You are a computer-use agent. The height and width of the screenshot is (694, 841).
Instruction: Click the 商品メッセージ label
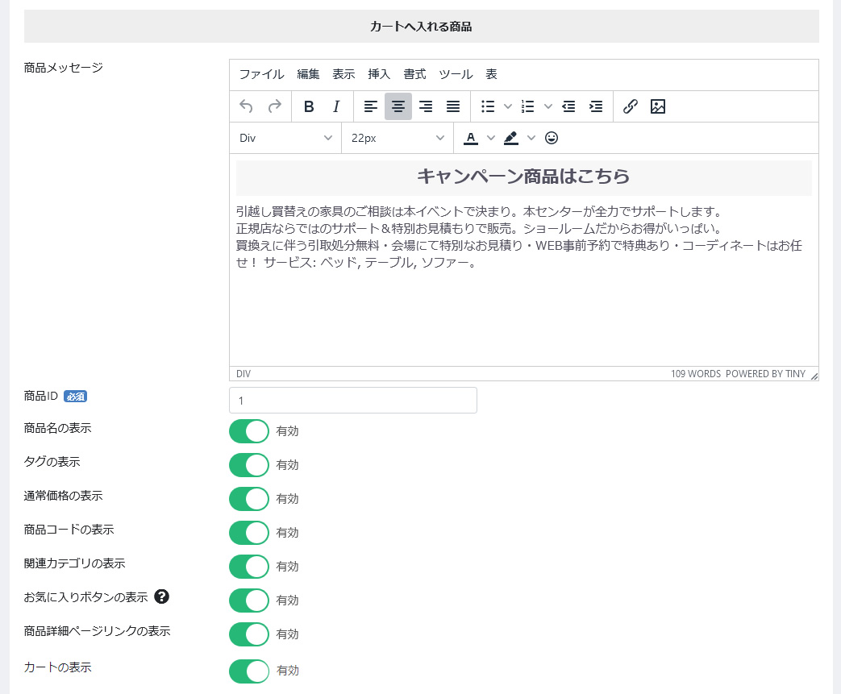[x=63, y=68]
